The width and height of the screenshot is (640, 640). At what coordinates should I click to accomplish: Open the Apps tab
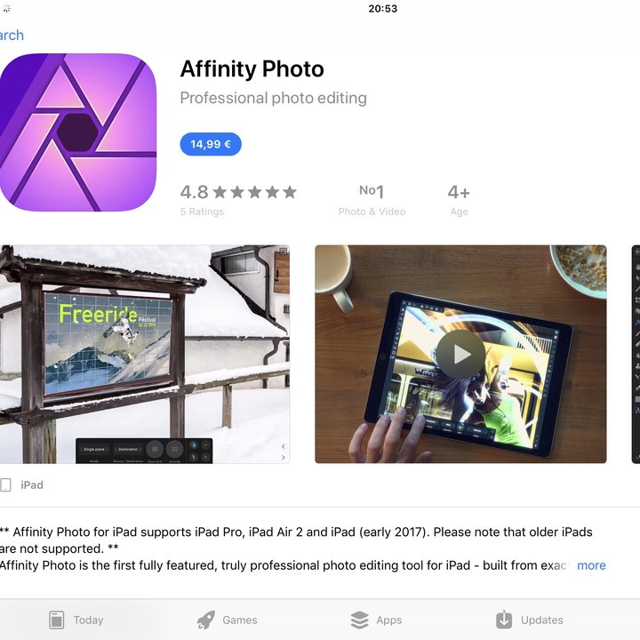pyautogui.click(x=376, y=620)
